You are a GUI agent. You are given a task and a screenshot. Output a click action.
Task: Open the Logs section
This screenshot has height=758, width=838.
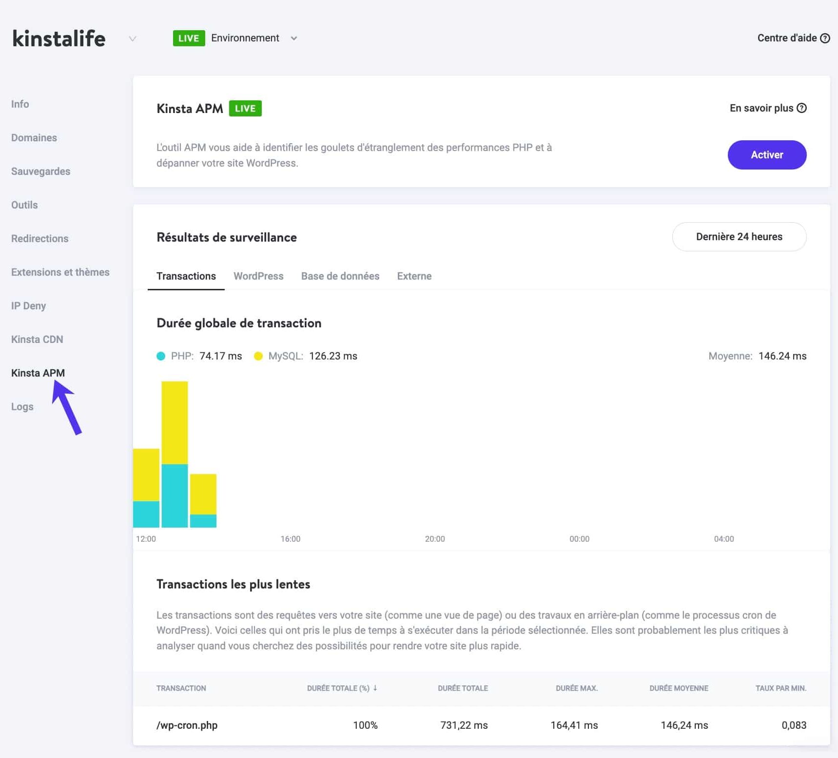click(22, 406)
